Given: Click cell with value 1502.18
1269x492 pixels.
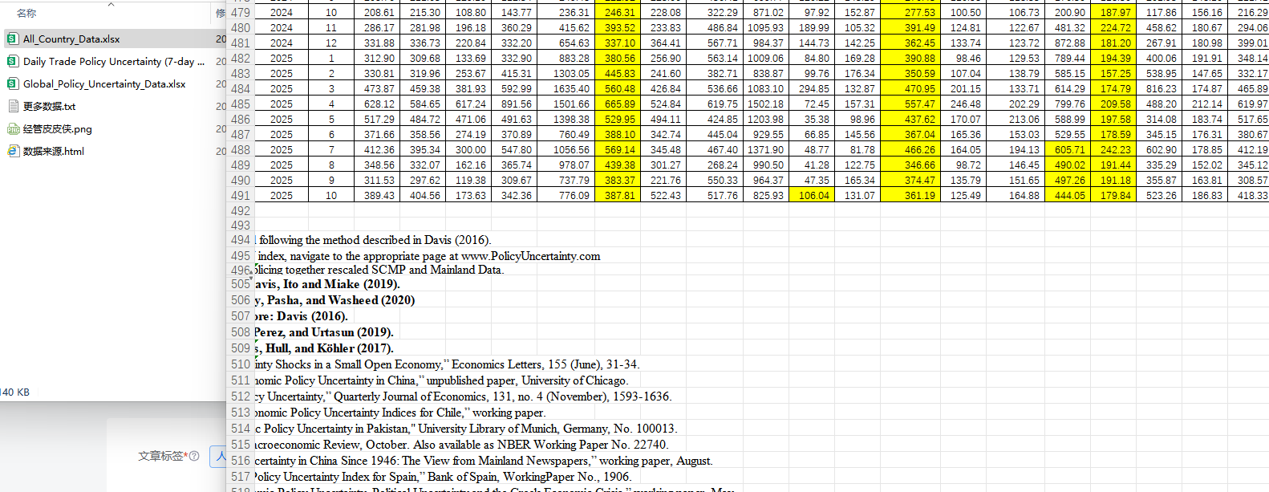Looking at the screenshot, I should (x=765, y=104).
